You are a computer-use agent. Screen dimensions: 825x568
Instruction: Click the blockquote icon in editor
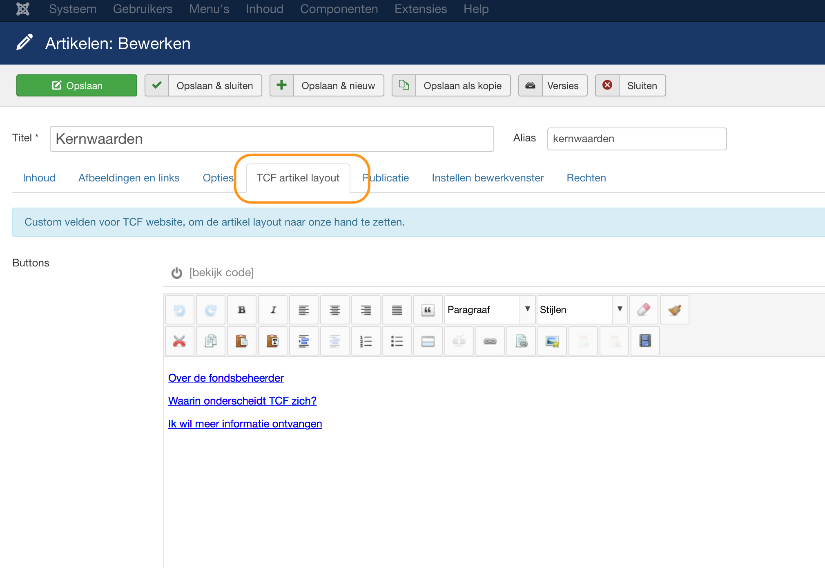[428, 310]
